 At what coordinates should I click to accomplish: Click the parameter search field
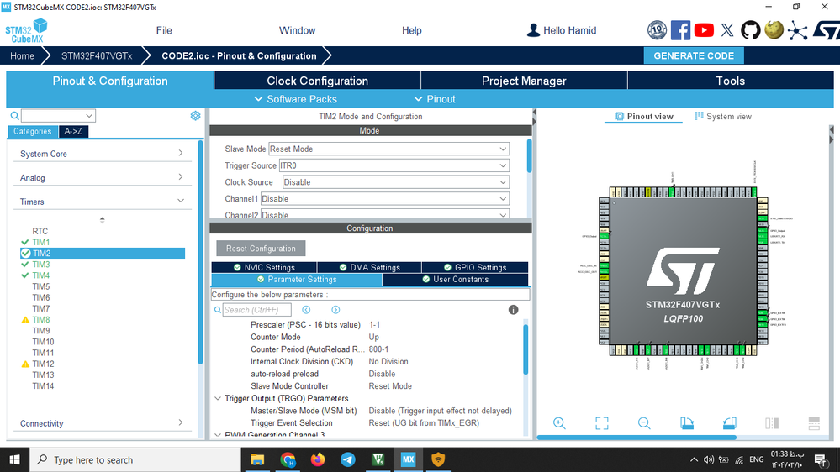pyautogui.click(x=256, y=310)
